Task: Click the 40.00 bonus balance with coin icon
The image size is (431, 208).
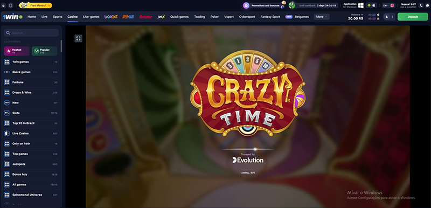Action: (373, 15)
